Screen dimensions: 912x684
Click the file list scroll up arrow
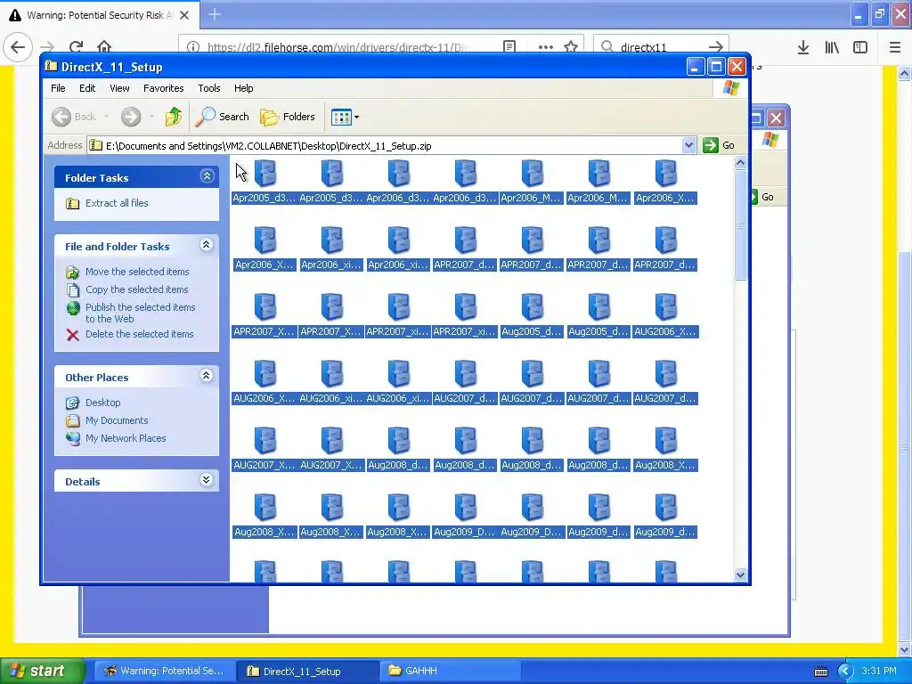coord(740,163)
